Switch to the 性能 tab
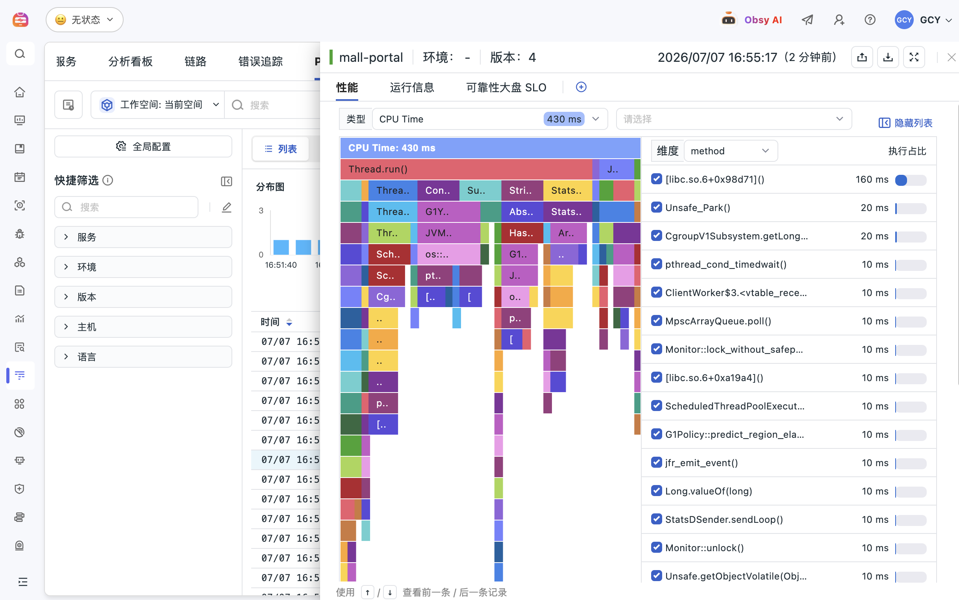 347,87
